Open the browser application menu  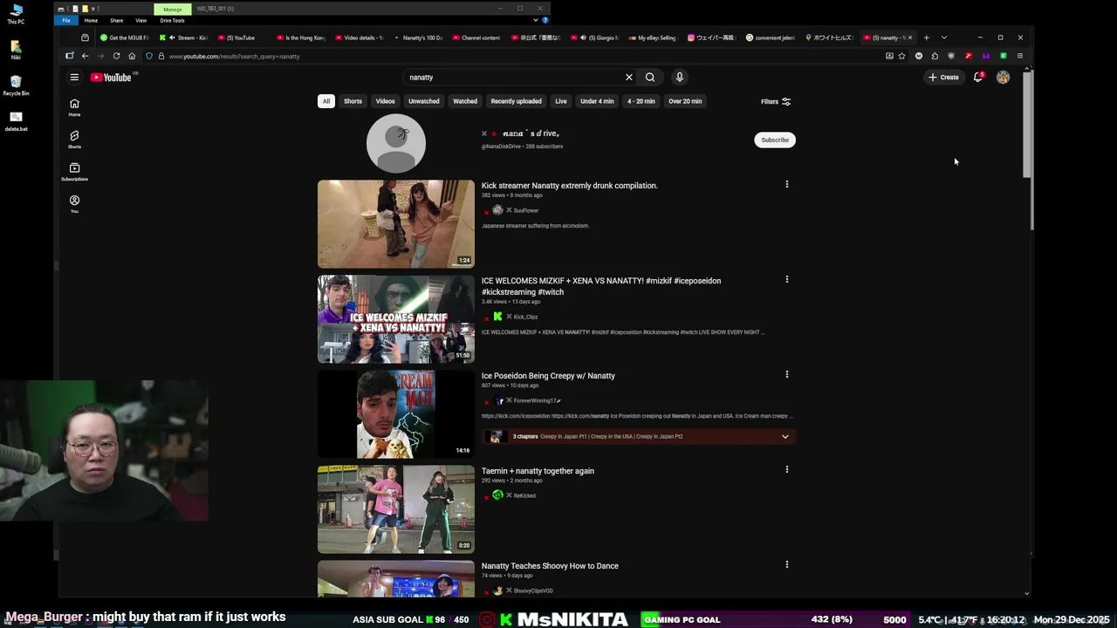click(1019, 56)
